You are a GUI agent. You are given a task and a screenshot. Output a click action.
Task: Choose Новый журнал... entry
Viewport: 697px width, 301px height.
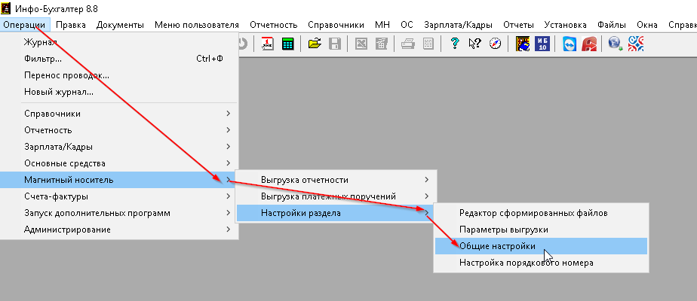119,93
